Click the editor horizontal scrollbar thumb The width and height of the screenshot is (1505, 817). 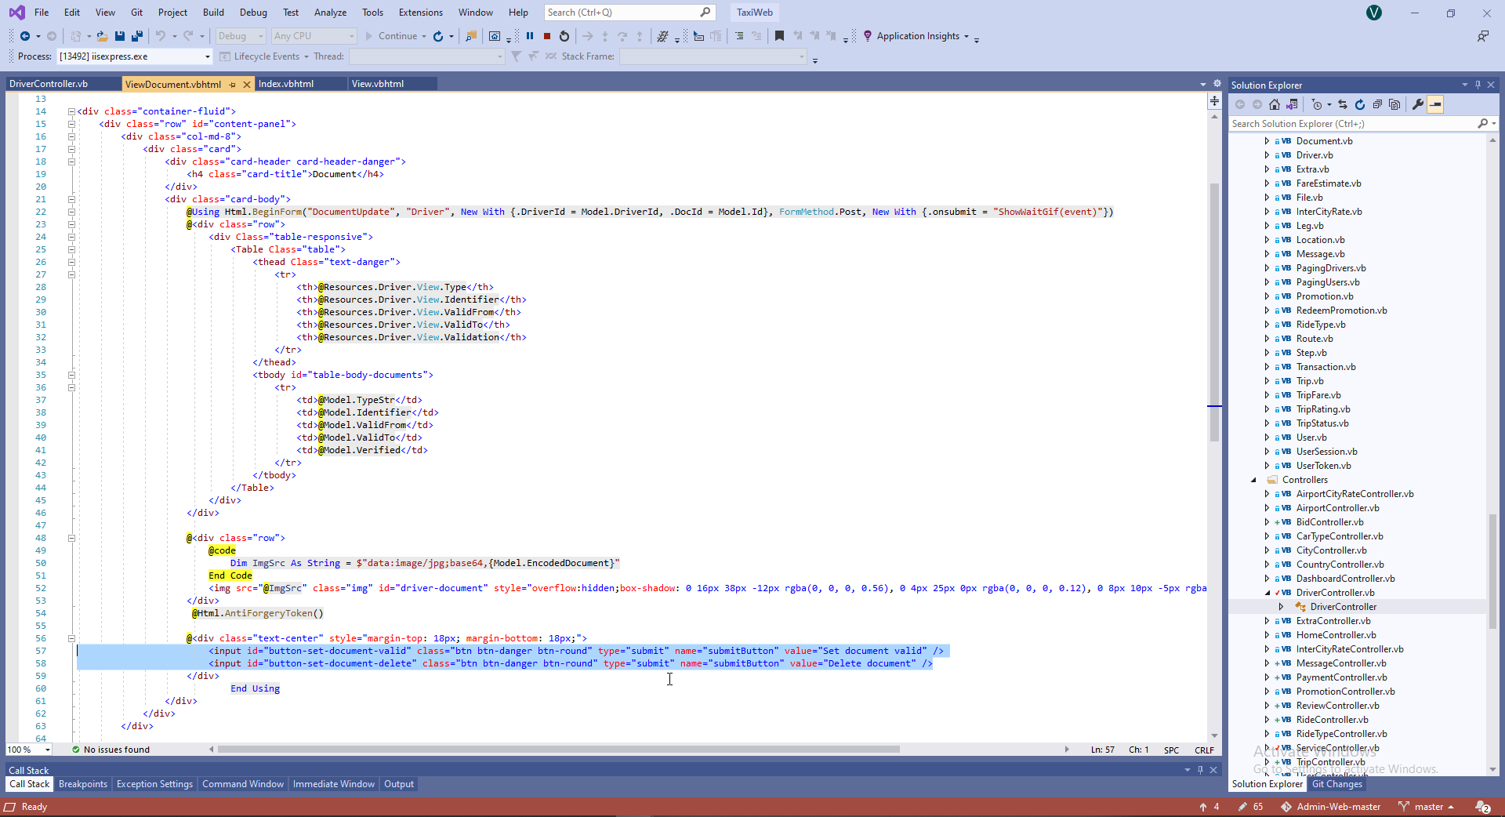pyautogui.click(x=558, y=750)
